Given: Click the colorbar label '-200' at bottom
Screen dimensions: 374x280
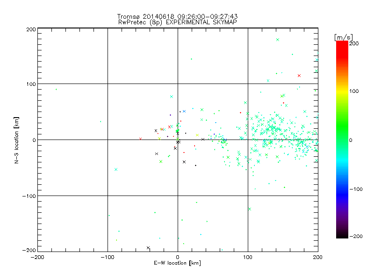Looking at the screenshot, I should point(356,236).
